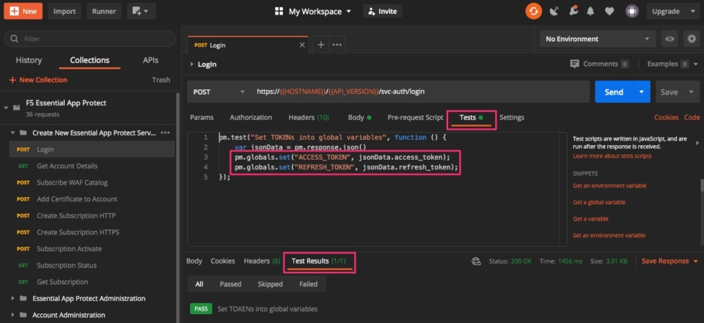
Task: Expand the Account Administration folder
Action: tap(12, 315)
